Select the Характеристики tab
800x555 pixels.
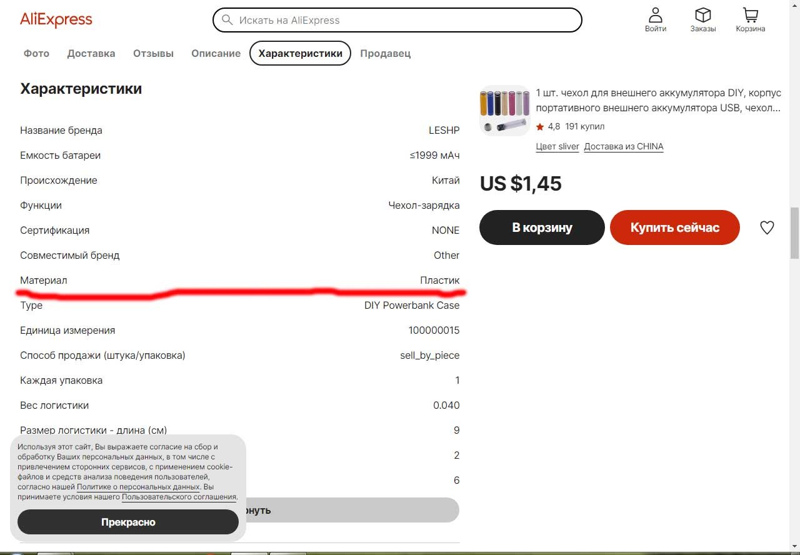point(300,53)
